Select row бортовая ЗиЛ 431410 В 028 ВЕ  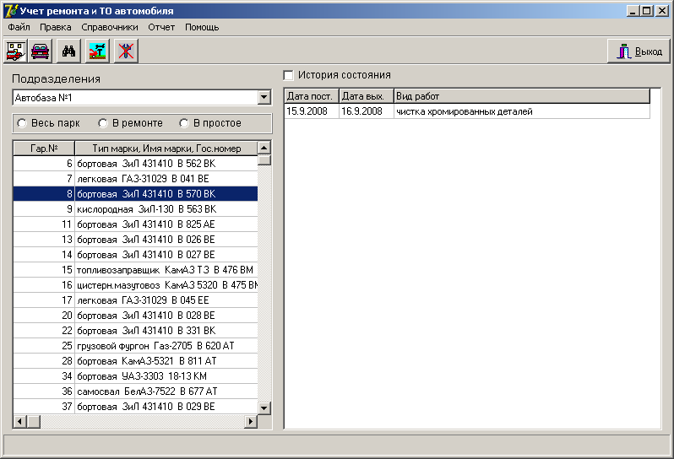point(135,316)
